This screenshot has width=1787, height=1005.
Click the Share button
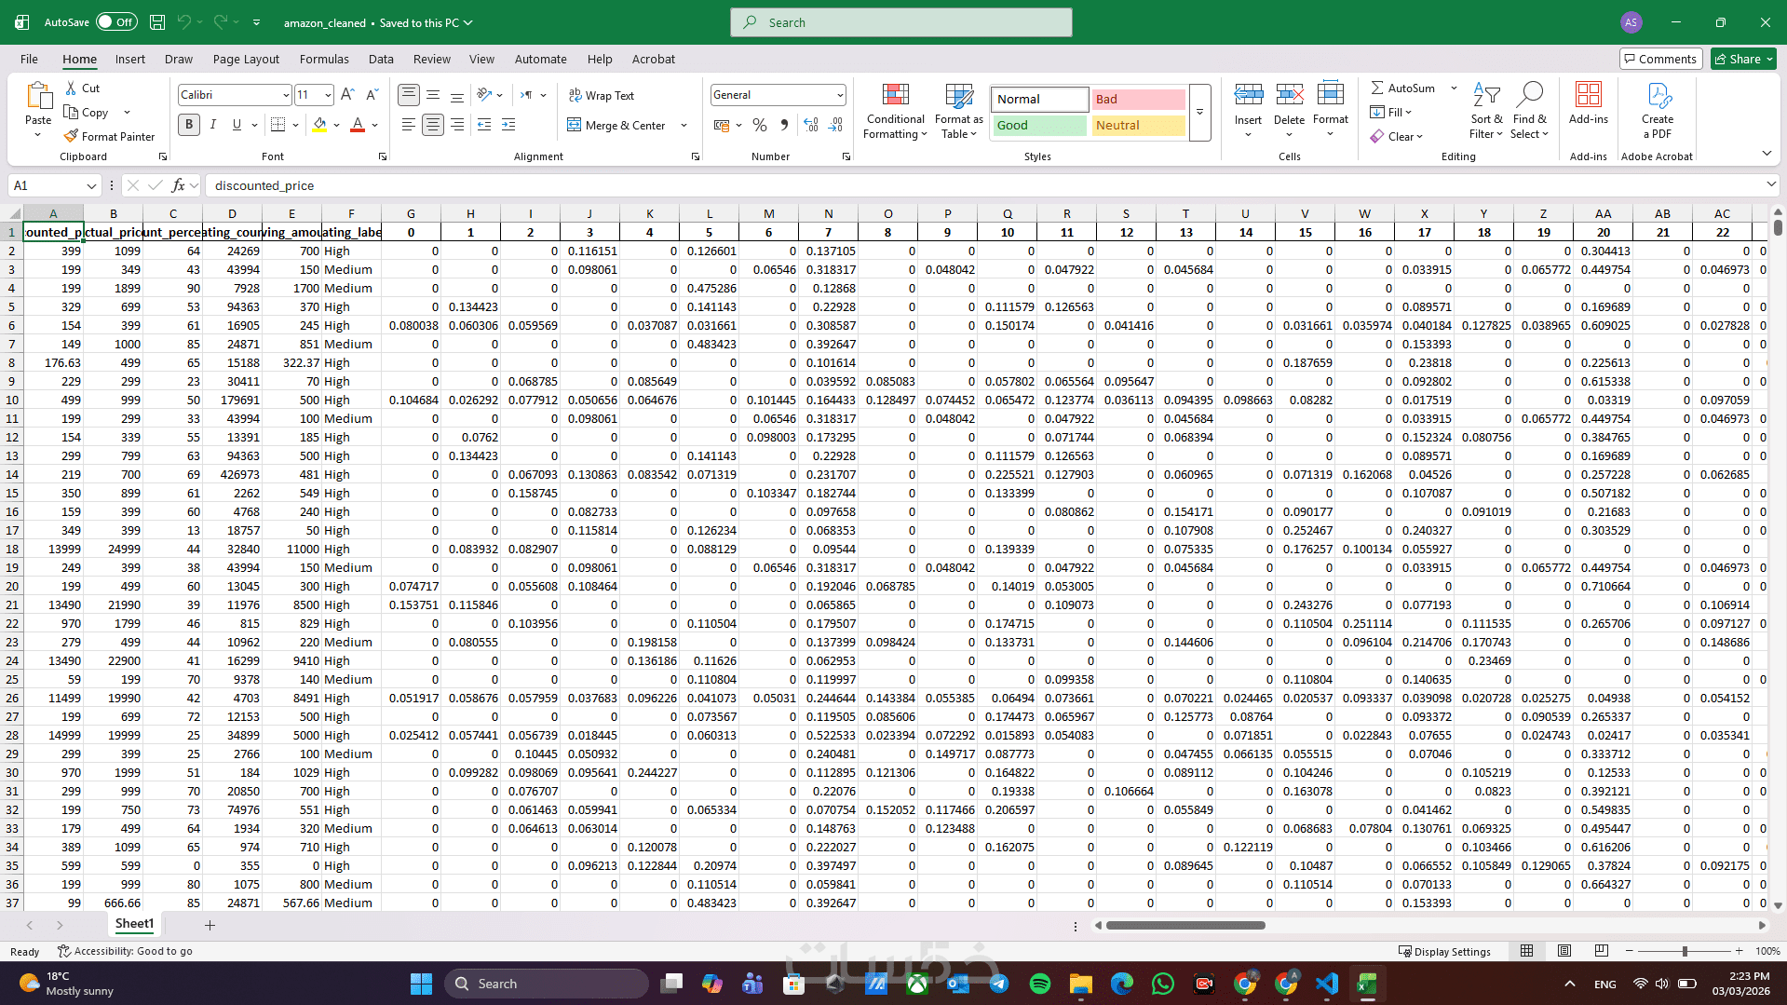[x=1744, y=59]
